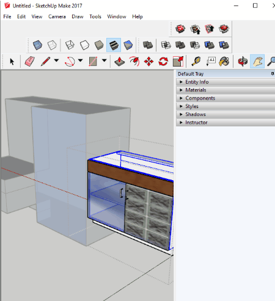The image size is (275, 301).
Task: Choose the Scale tool
Action: [178, 61]
